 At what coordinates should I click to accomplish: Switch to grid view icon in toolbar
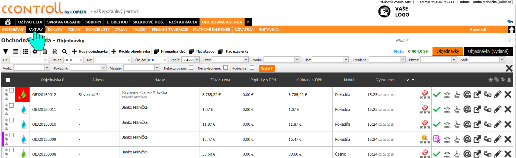[x=25, y=51]
